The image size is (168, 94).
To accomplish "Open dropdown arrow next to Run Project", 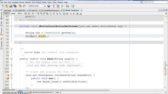I will [65, 6].
